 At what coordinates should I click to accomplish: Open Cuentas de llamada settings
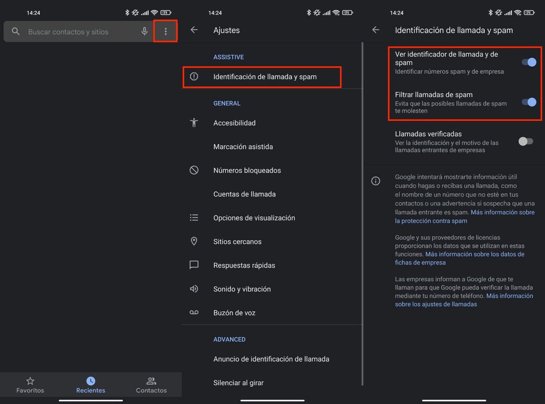pos(272,194)
